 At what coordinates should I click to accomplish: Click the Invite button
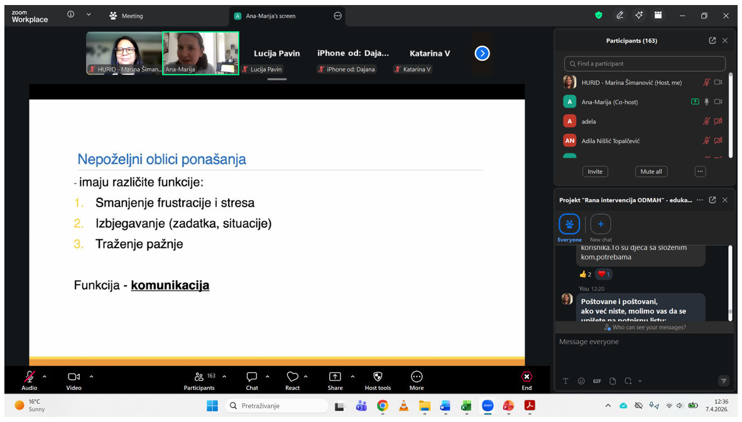point(594,171)
